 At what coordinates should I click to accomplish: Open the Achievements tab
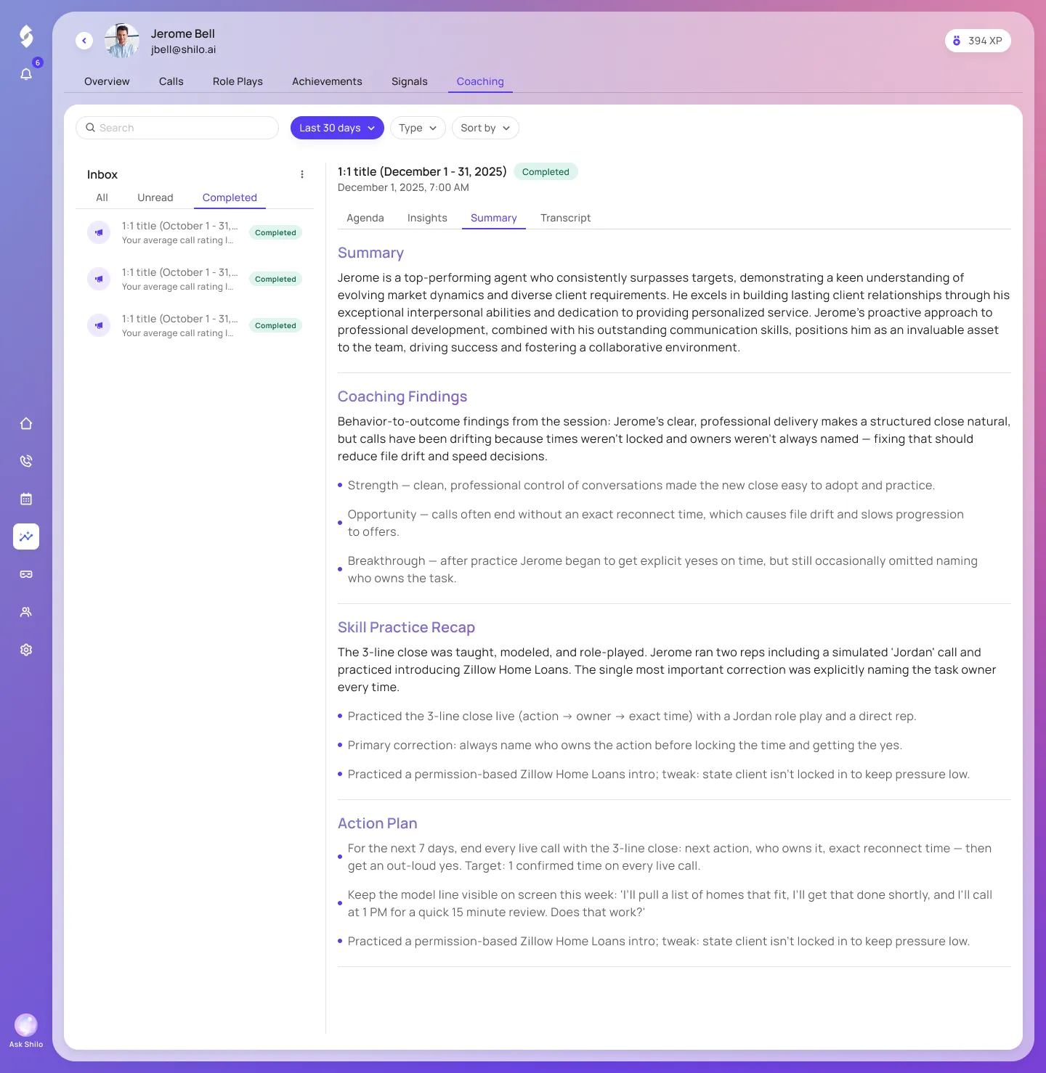pos(327,81)
